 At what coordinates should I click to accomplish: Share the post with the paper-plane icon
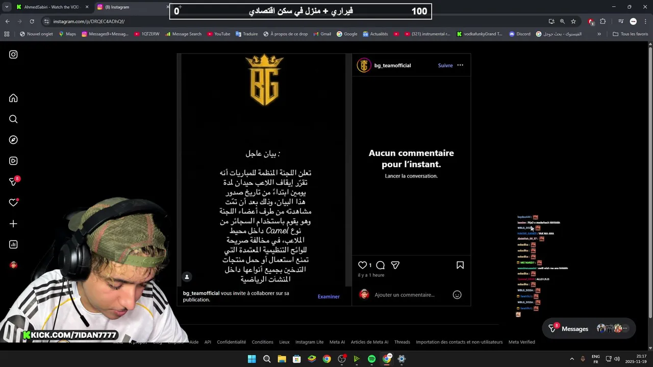point(395,265)
